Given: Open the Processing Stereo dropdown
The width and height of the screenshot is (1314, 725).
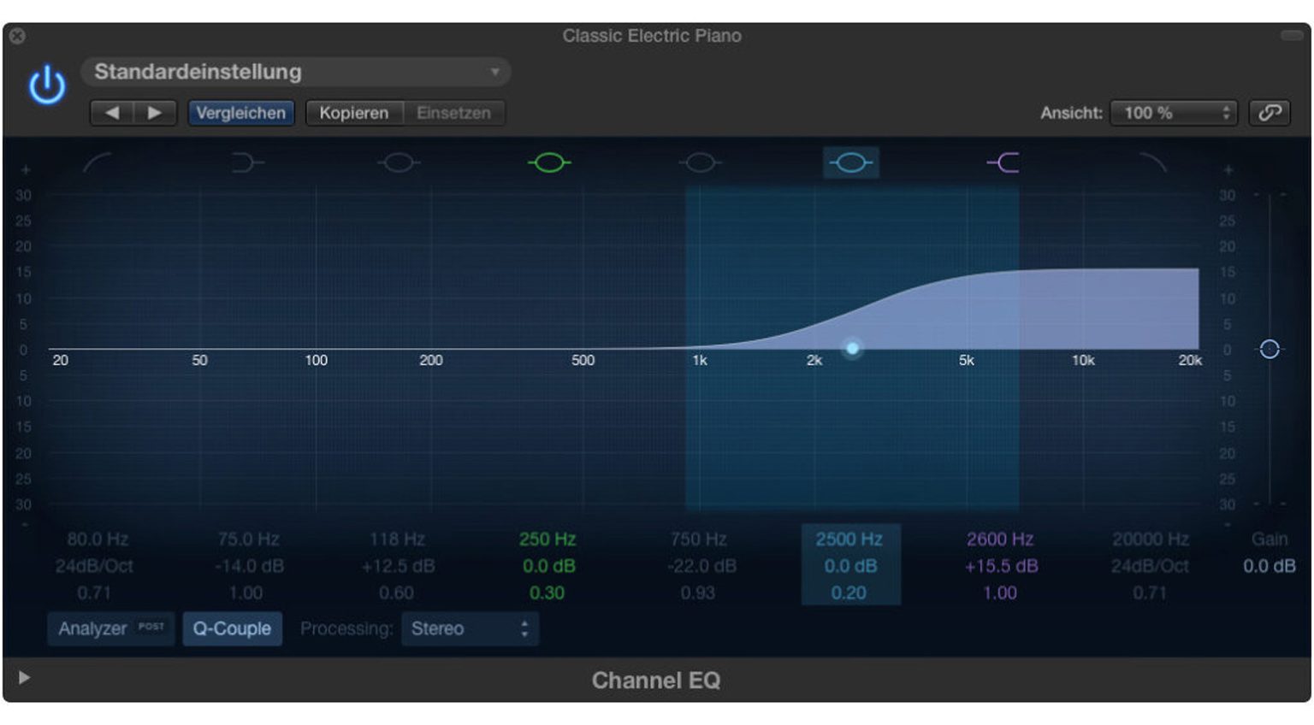Looking at the screenshot, I should [x=469, y=628].
